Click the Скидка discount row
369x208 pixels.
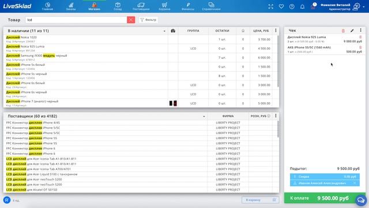coord(325,177)
